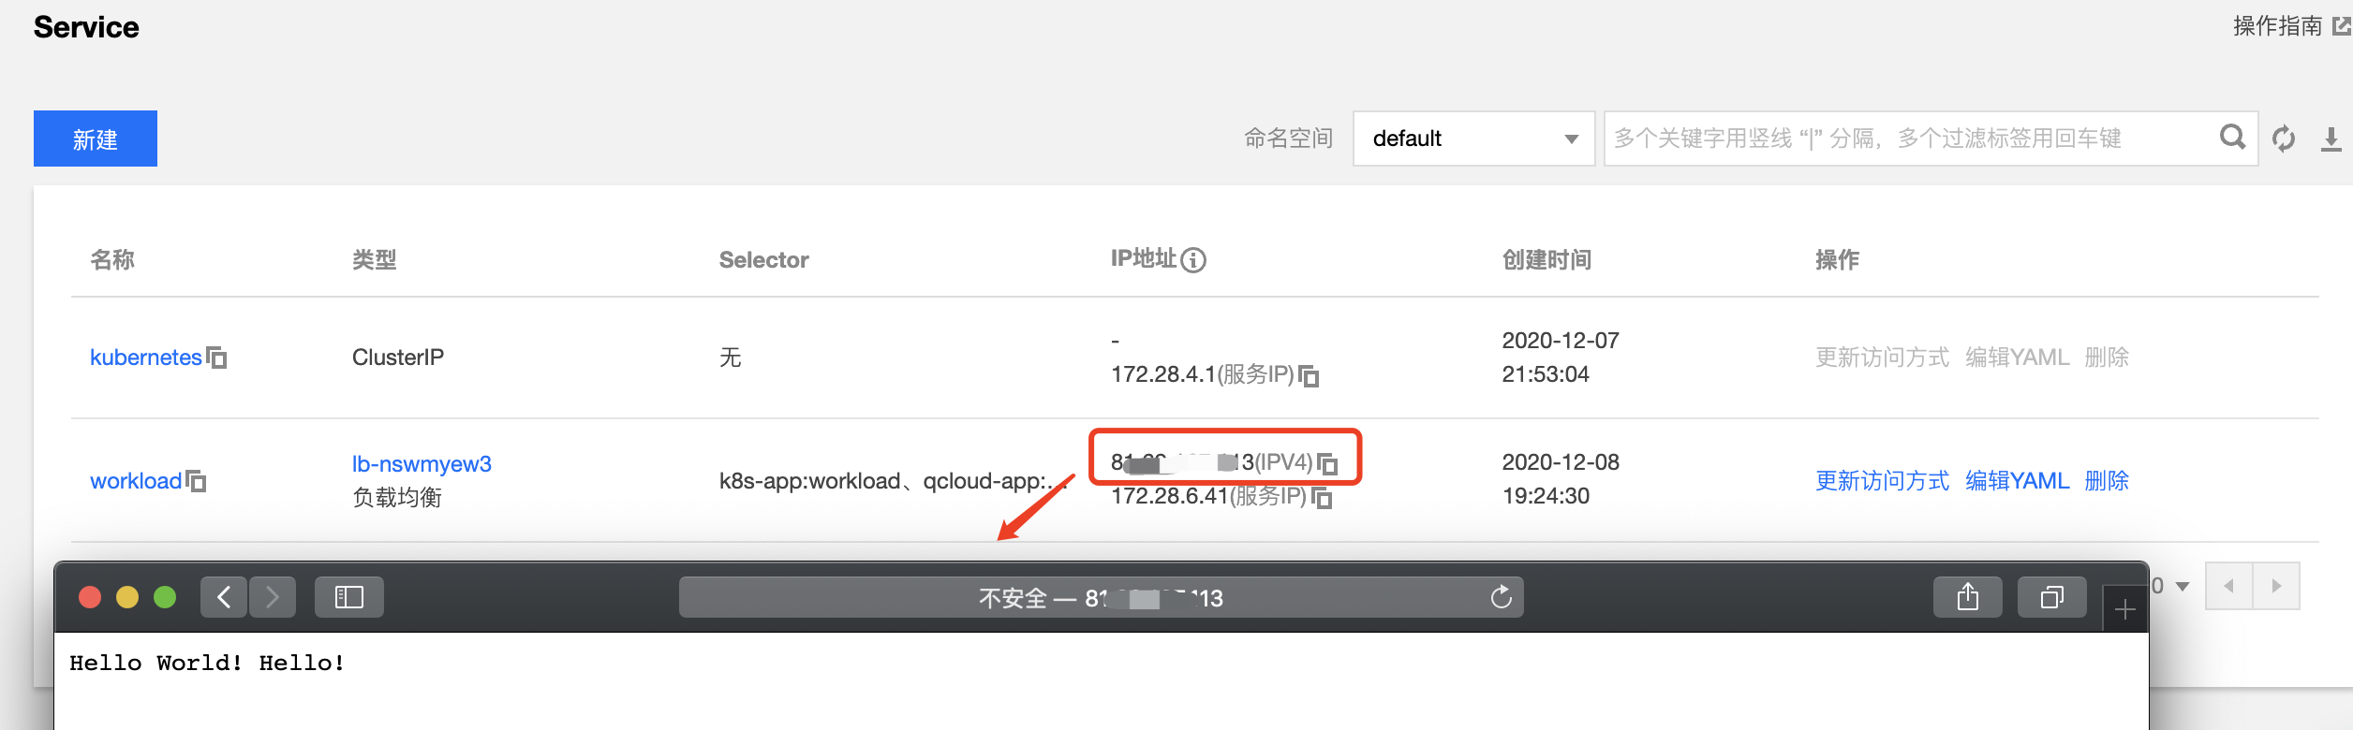Screen dimensions: 2353x730
Task: Go to previous page in pagination
Action: (2229, 586)
